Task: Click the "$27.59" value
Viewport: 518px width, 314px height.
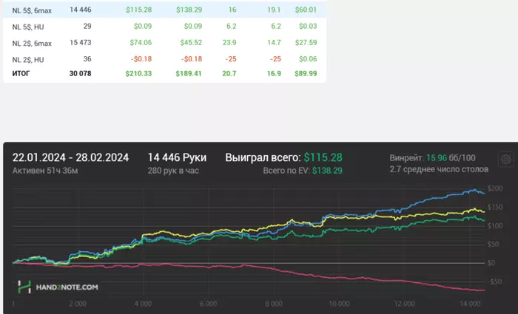Action: coord(306,43)
